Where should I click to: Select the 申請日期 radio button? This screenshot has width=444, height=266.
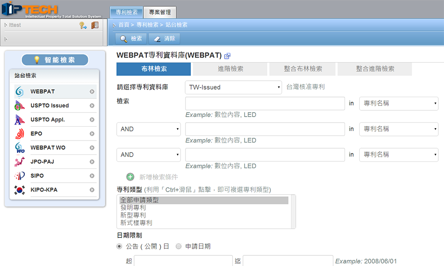[178, 246]
